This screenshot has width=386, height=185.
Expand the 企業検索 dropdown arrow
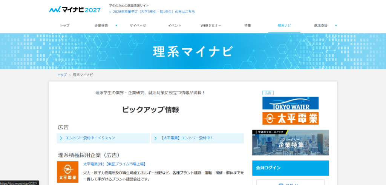116,25
